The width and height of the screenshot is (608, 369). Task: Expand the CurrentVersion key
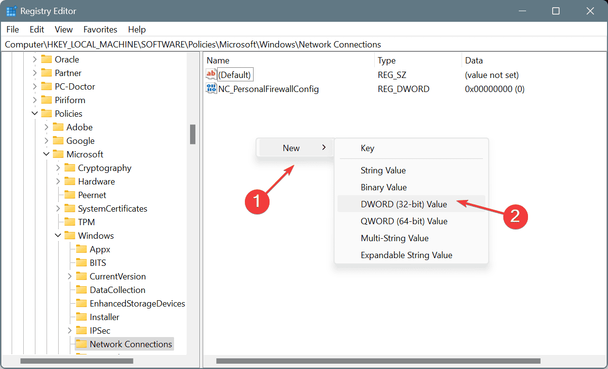(x=69, y=276)
